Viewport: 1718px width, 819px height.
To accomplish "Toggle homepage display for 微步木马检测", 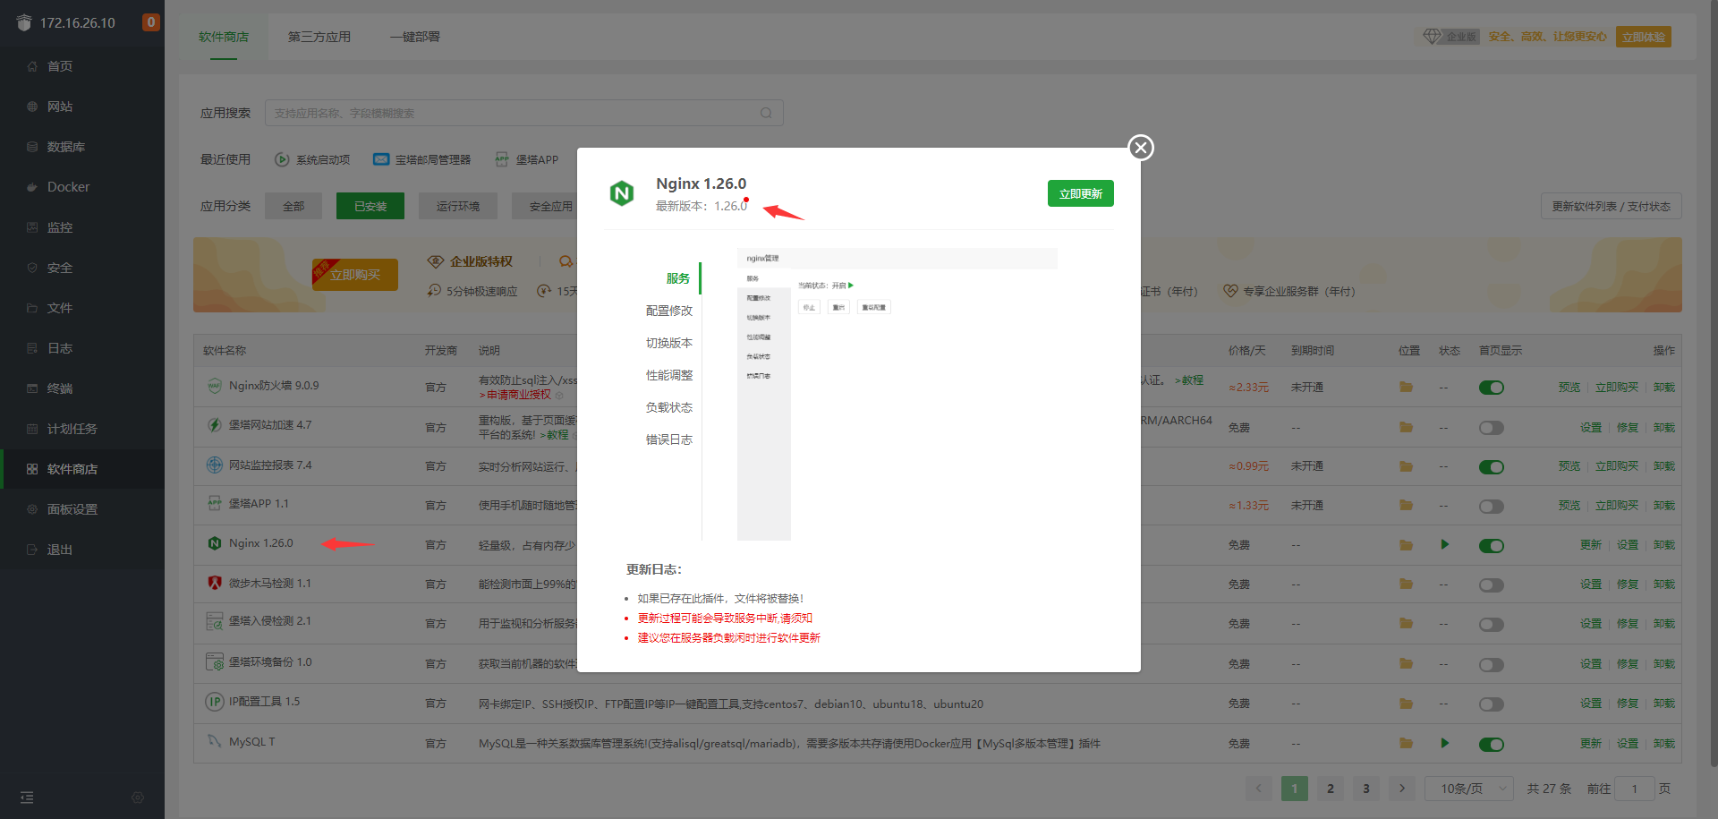I will coord(1492,585).
